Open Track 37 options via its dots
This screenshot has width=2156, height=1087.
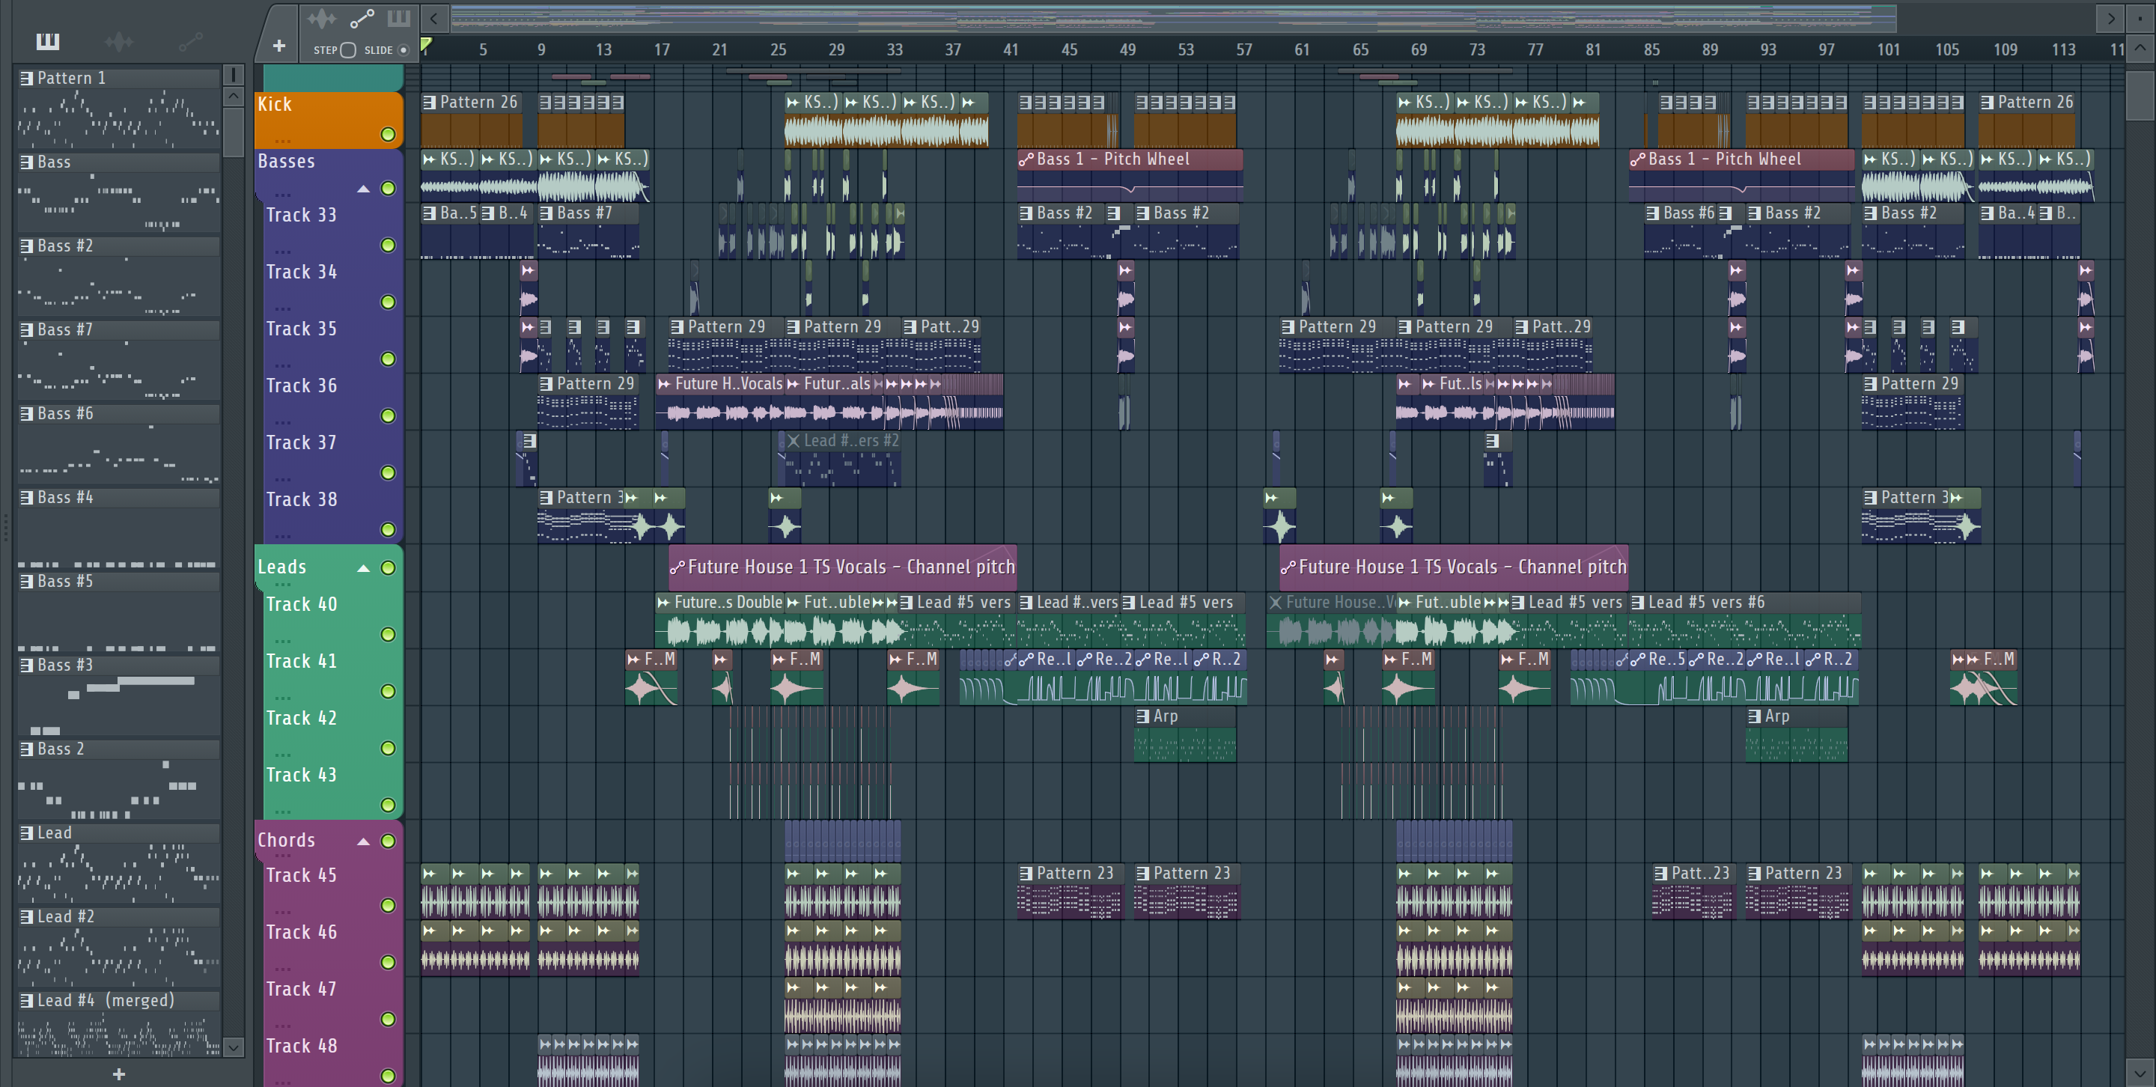point(283,478)
